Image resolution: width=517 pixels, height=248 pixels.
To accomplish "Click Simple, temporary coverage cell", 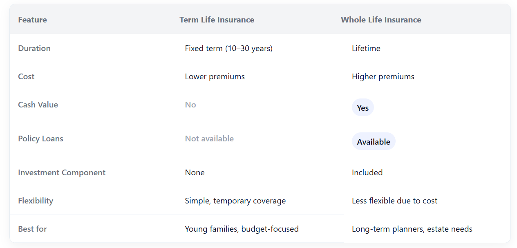I will [x=235, y=201].
